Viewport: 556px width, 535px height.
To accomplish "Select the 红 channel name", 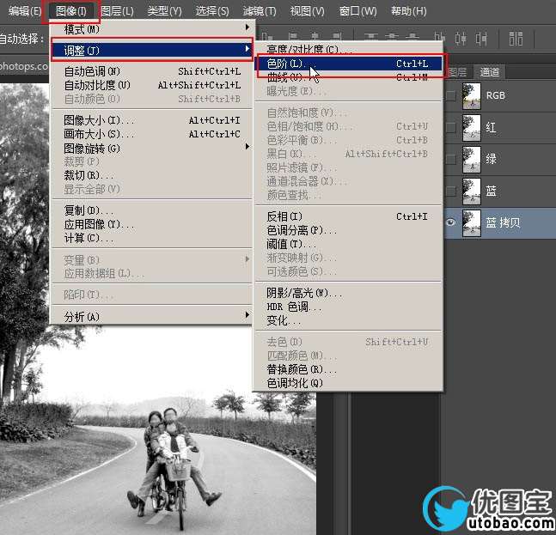I will 491,127.
